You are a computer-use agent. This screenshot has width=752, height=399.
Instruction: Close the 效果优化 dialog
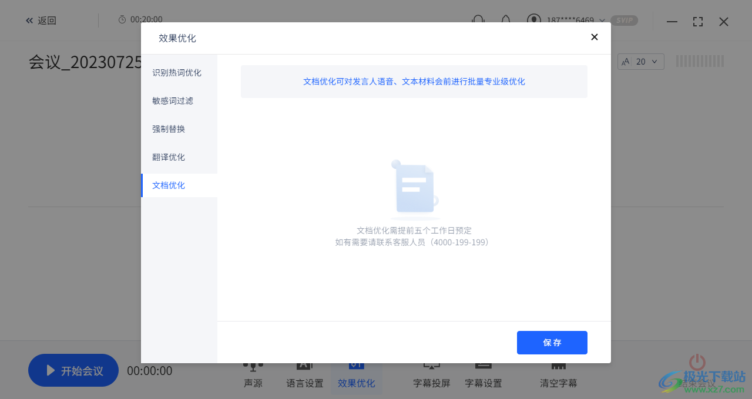(x=594, y=37)
